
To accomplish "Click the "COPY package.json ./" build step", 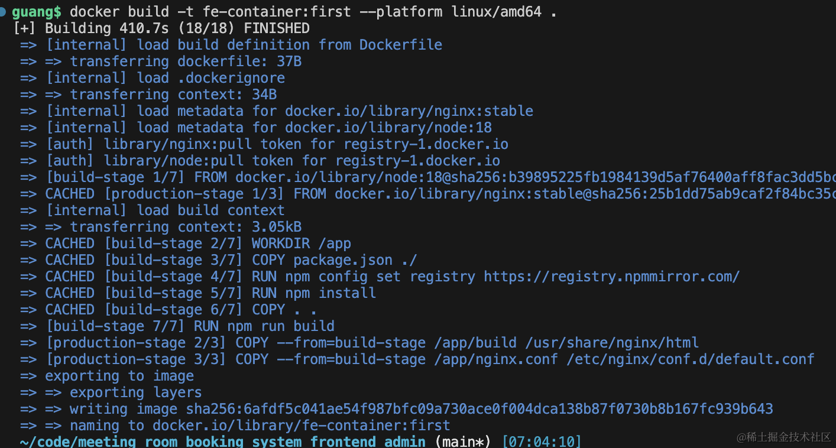I will point(231,260).
